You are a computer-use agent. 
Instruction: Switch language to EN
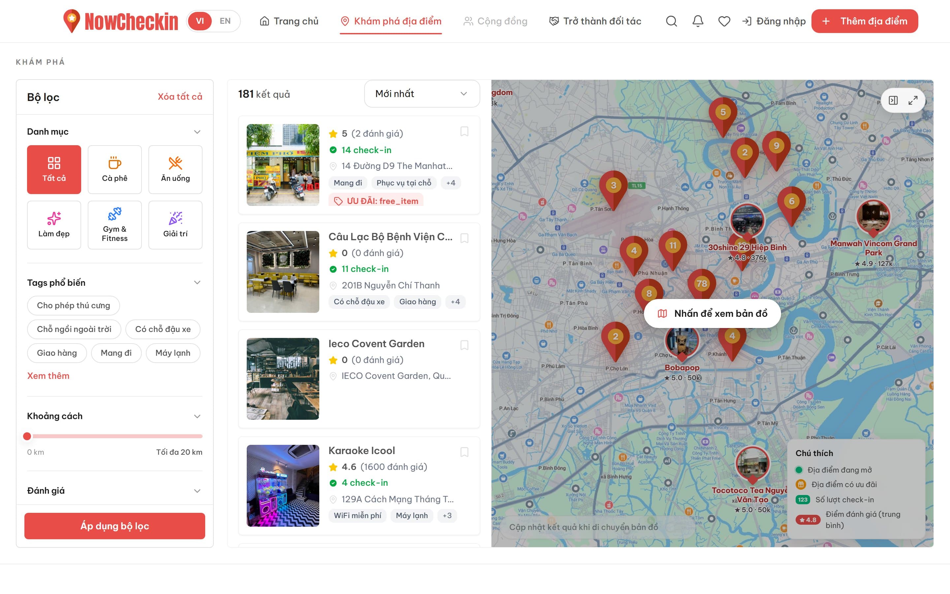225,21
